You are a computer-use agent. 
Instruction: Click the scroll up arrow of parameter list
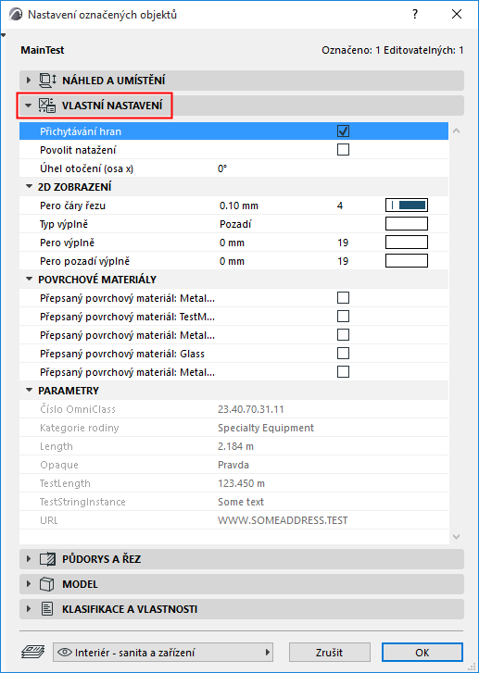(x=456, y=131)
